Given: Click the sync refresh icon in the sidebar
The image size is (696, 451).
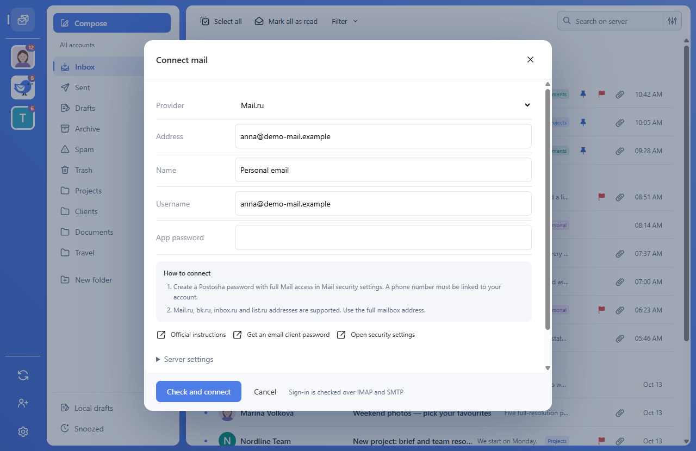Looking at the screenshot, I should 23,375.
